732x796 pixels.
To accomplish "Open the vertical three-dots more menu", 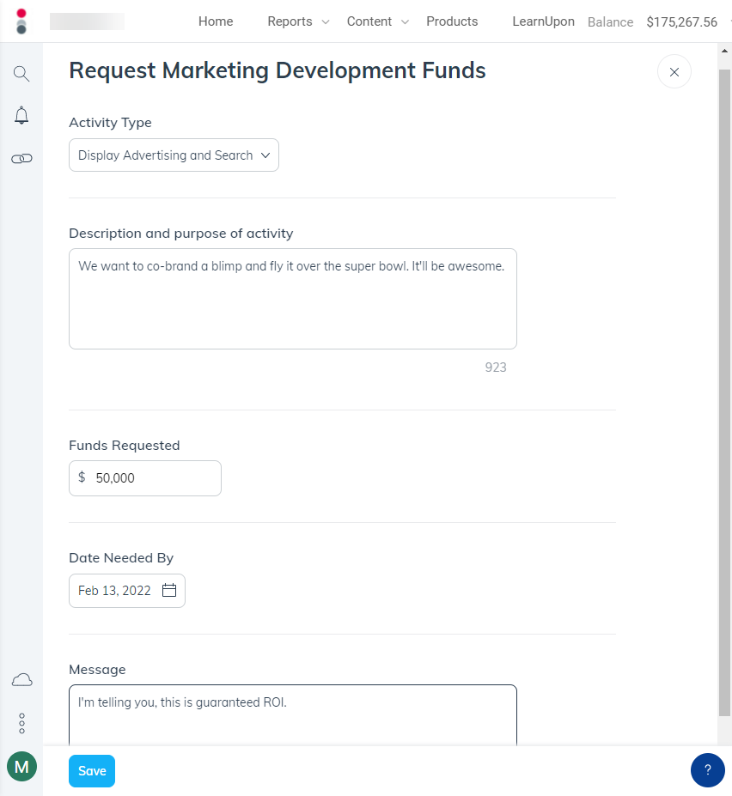I will click(x=21, y=723).
